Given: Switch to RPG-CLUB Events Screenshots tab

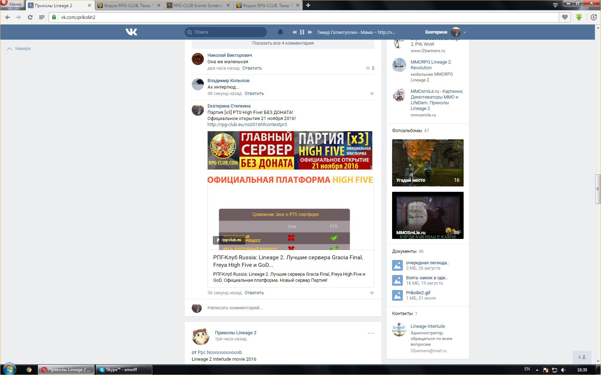Looking at the screenshot, I should 198,5.
